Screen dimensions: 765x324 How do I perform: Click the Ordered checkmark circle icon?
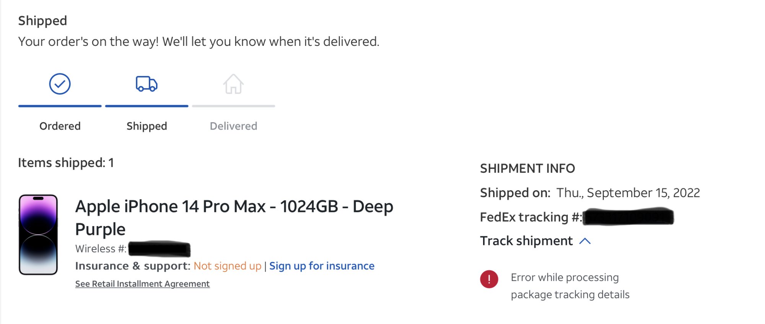pos(60,84)
